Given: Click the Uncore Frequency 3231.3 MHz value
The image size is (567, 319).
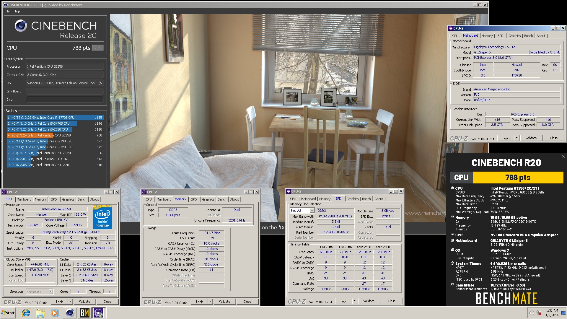Looking at the screenshot, I should [237, 220].
